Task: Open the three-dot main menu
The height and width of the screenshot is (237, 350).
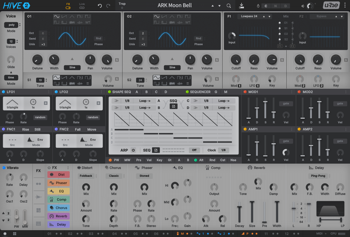Action: 345,5
